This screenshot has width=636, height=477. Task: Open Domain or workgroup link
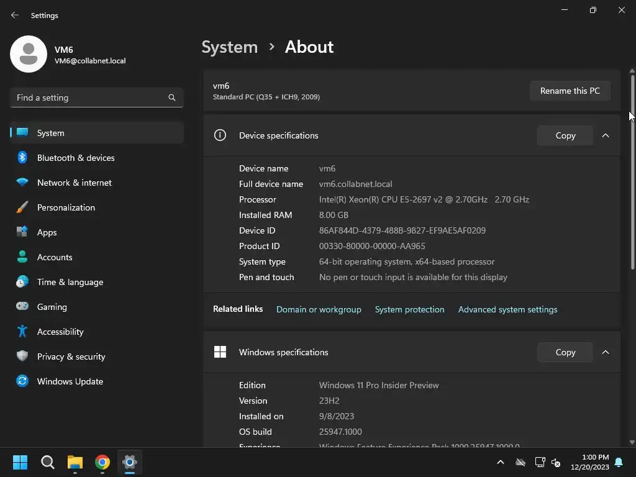click(x=319, y=309)
